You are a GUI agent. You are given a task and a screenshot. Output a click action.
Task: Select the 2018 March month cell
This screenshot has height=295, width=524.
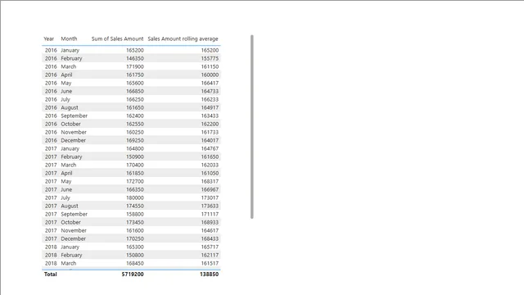pyautogui.click(x=69, y=263)
